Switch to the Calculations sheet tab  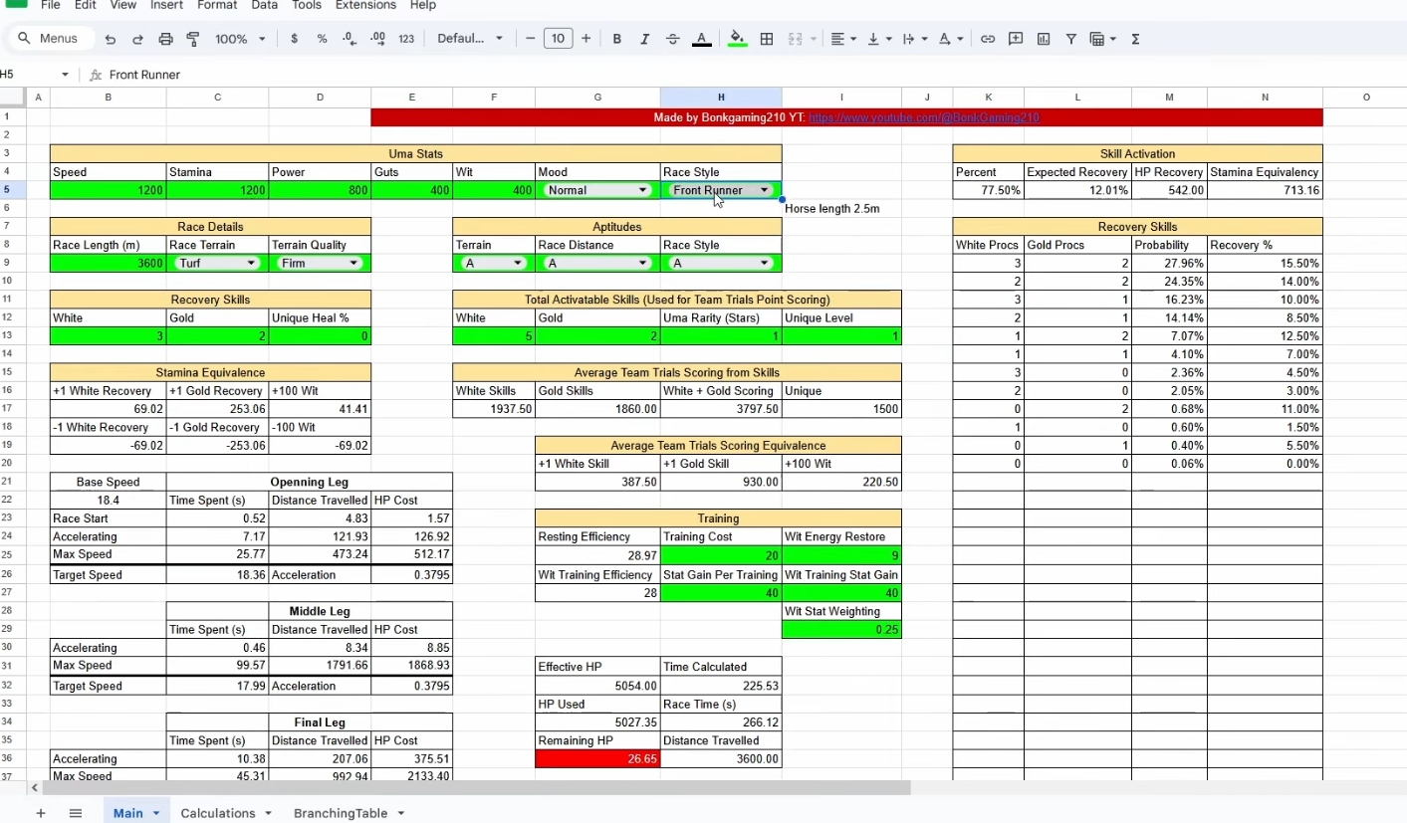coord(226,813)
